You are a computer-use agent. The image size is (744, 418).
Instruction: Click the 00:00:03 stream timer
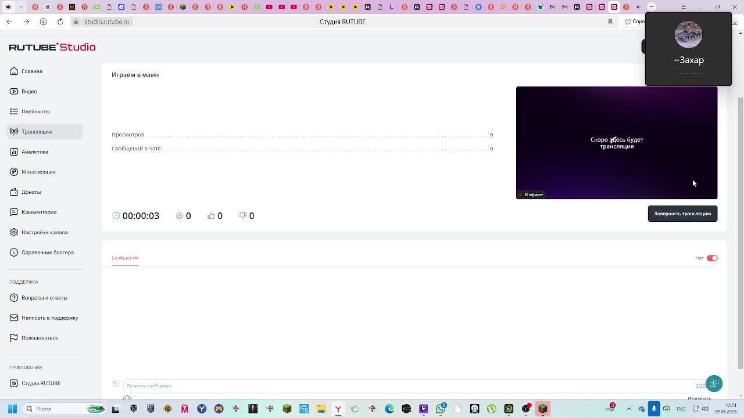pyautogui.click(x=141, y=216)
